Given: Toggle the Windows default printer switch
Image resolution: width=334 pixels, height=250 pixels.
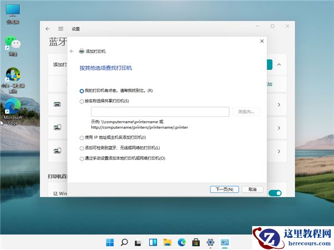Looking at the screenshot, I should pyautogui.click(x=275, y=193).
